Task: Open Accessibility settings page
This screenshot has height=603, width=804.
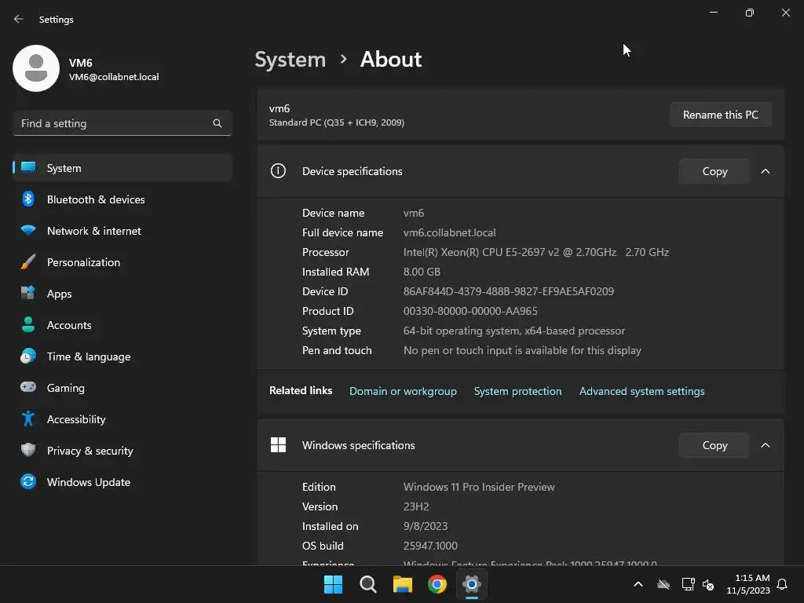Action: coord(122,419)
